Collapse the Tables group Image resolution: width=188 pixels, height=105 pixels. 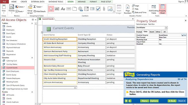coord(32,23)
